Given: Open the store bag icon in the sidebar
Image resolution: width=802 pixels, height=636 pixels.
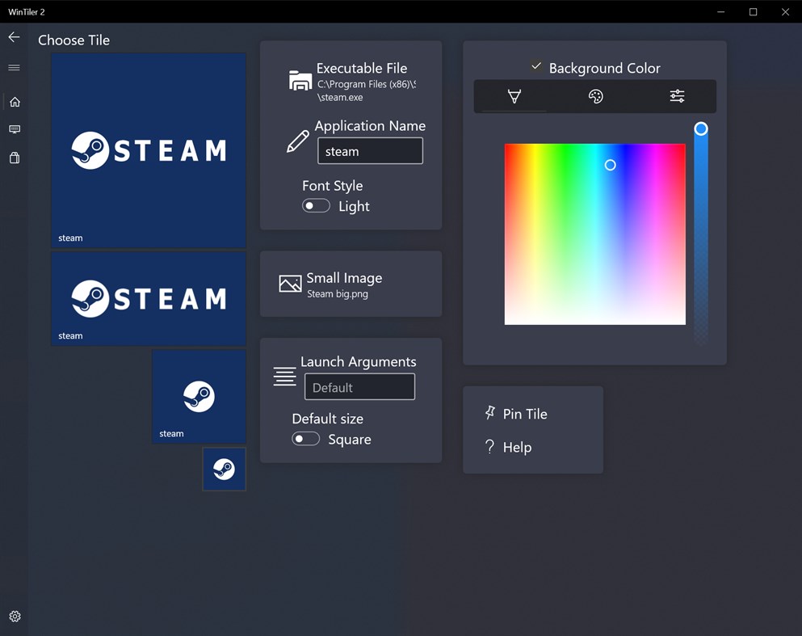Looking at the screenshot, I should [x=14, y=158].
